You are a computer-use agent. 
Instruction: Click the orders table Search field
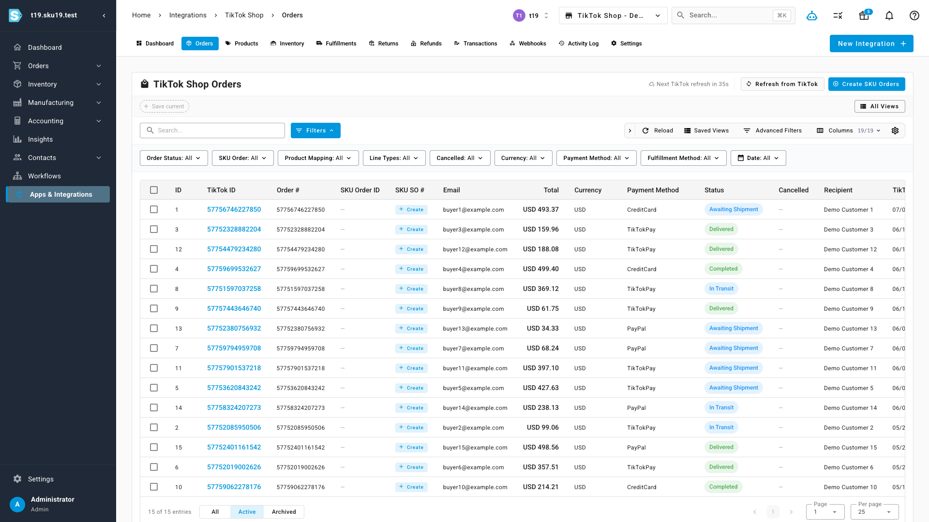pyautogui.click(x=212, y=130)
